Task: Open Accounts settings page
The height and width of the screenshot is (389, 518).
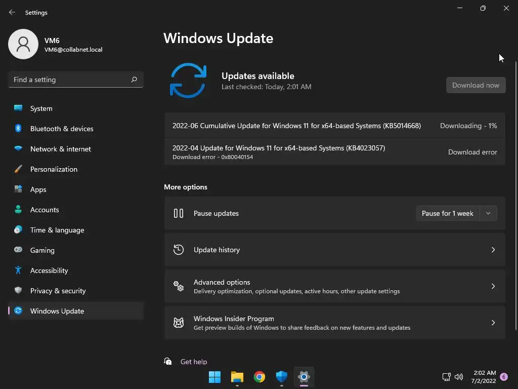Action: pos(76,210)
